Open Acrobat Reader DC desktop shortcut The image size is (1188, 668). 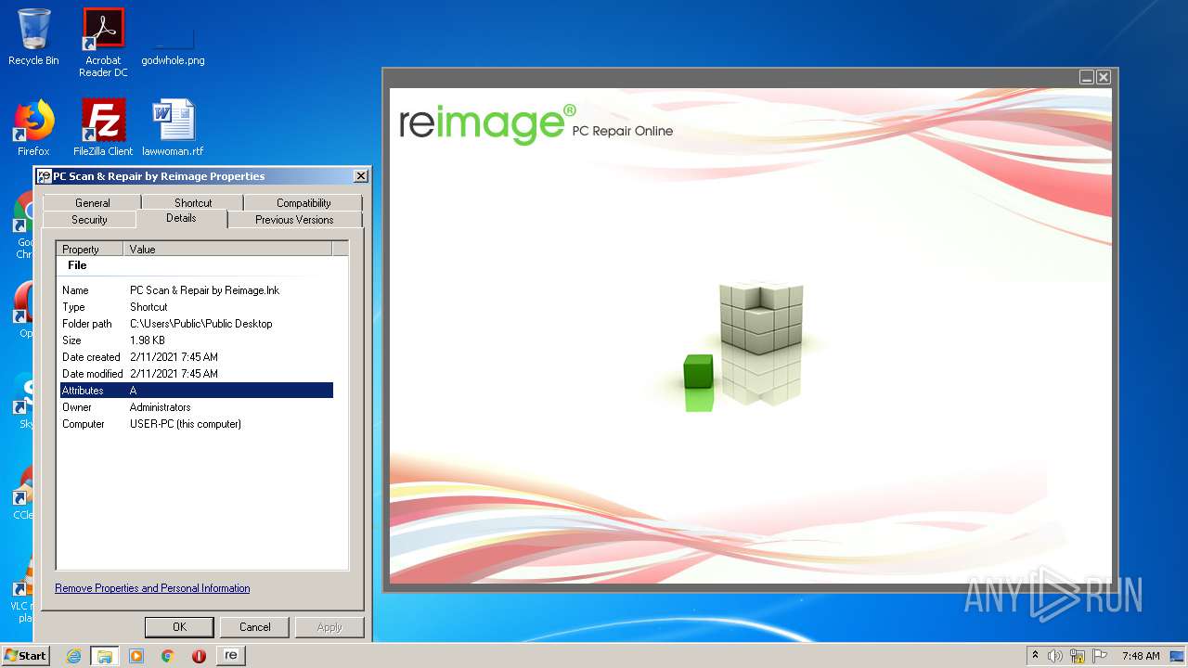103,43
